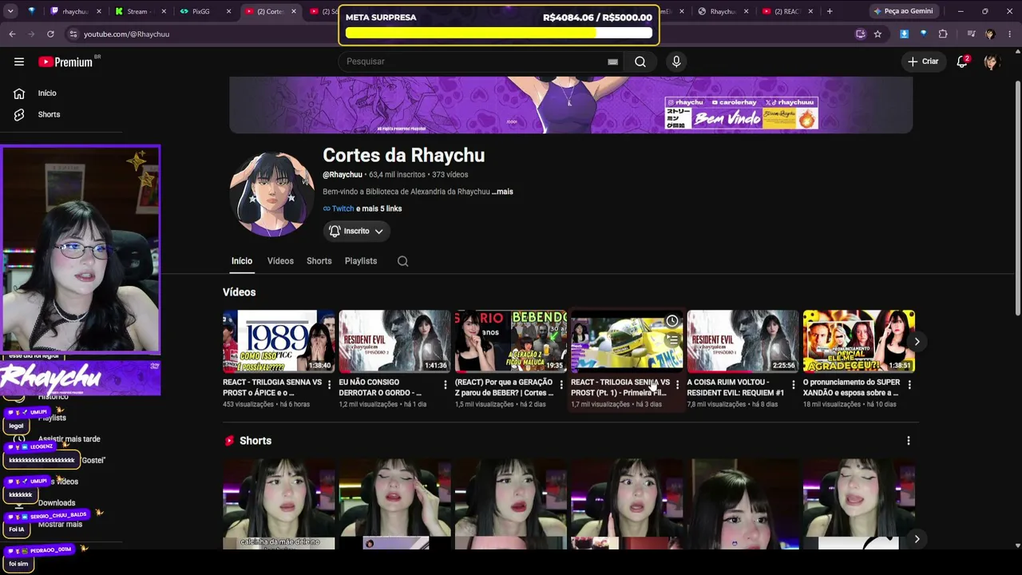The image size is (1022, 575).
Task: Switch to the Vídeos channel tab
Action: [280, 261]
